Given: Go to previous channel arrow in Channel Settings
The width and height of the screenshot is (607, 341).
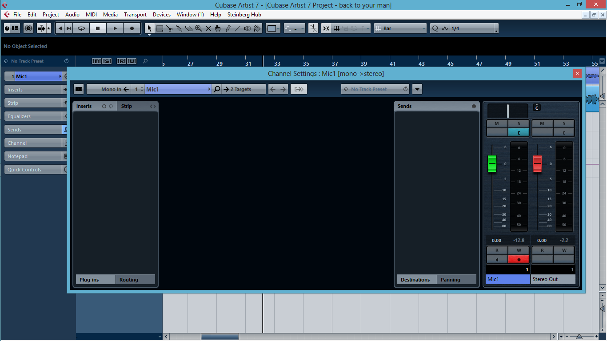Looking at the screenshot, I should pyautogui.click(x=273, y=89).
